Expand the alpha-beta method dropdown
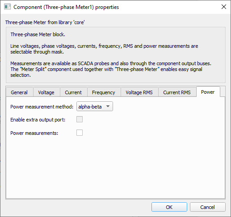This screenshot has height=217, width=231. (x=95, y=107)
